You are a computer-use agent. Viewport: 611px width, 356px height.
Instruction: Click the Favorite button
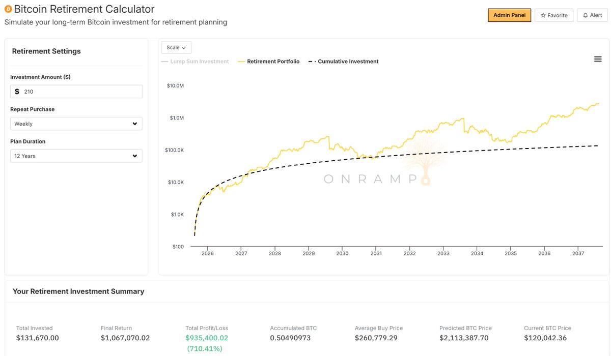(x=553, y=15)
